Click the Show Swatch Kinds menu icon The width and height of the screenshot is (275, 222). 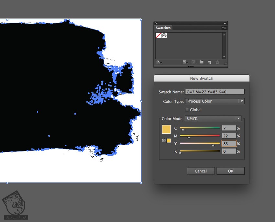pyautogui.click(x=185, y=62)
